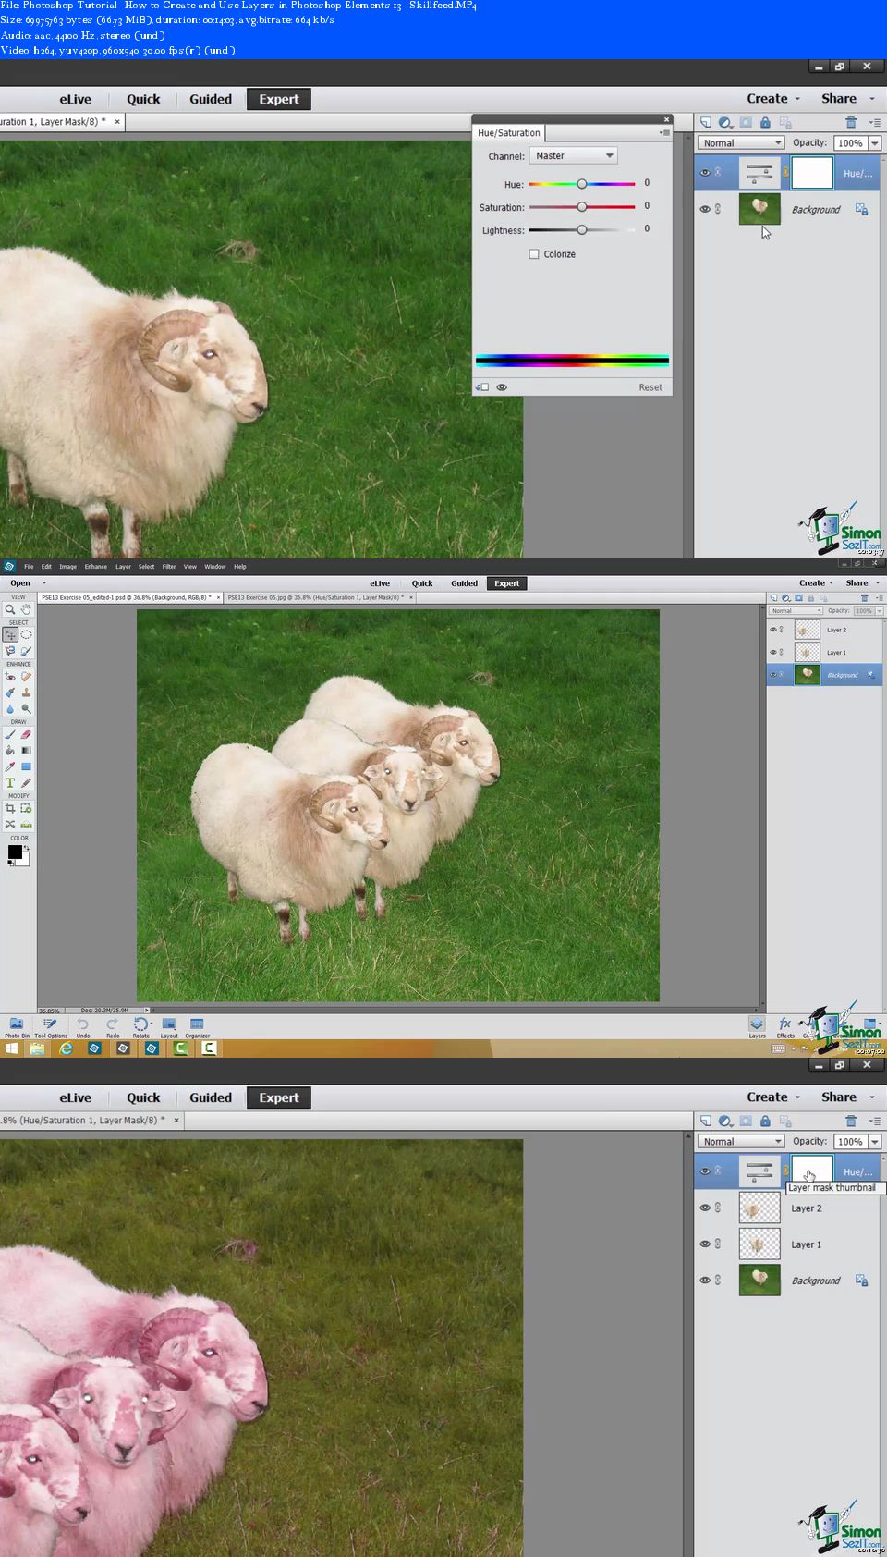The image size is (887, 1557).
Task: Switch to Guided mode in the top frame
Action: click(x=211, y=99)
